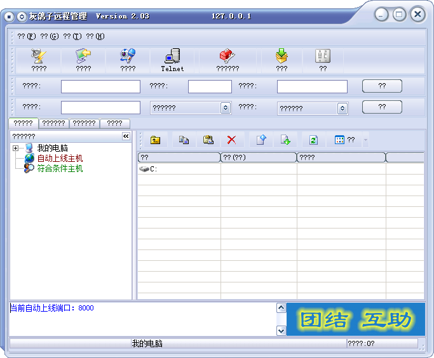The image size is (434, 358).
Task: Select 自动上线主机 in the tree
Action: click(x=60, y=158)
